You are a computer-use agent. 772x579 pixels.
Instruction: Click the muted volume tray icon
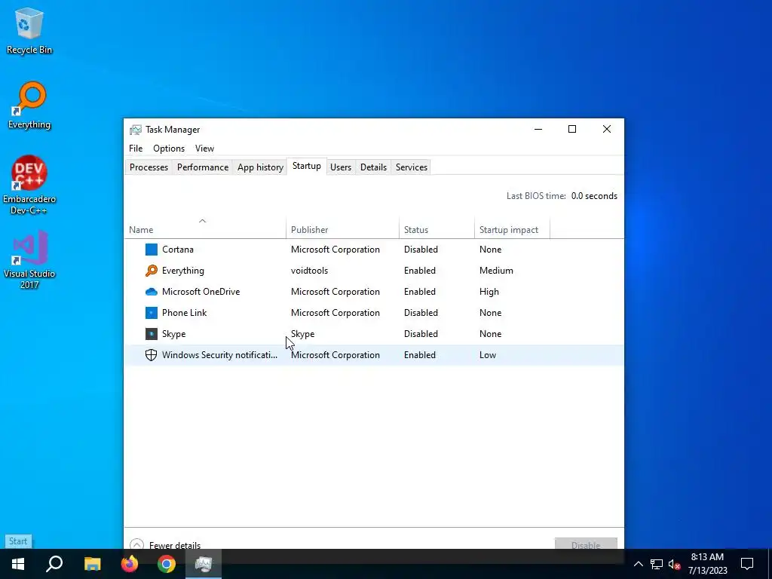(674, 564)
